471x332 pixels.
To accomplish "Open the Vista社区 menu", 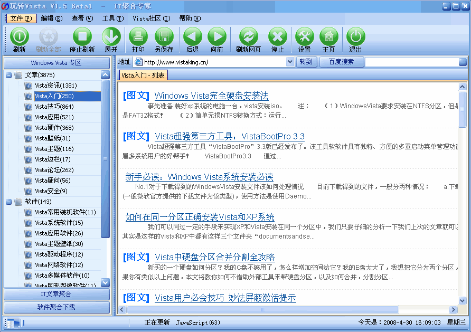I will click(152, 18).
